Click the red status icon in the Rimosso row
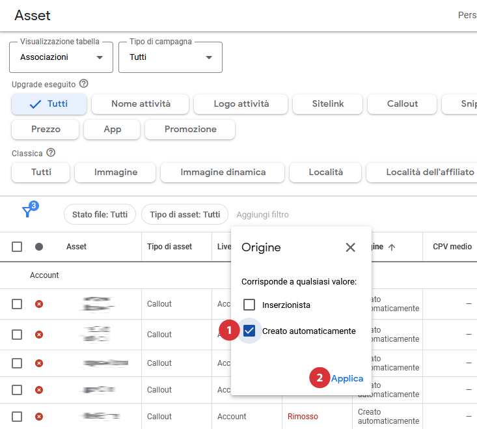The height and width of the screenshot is (429, 477). click(39, 417)
